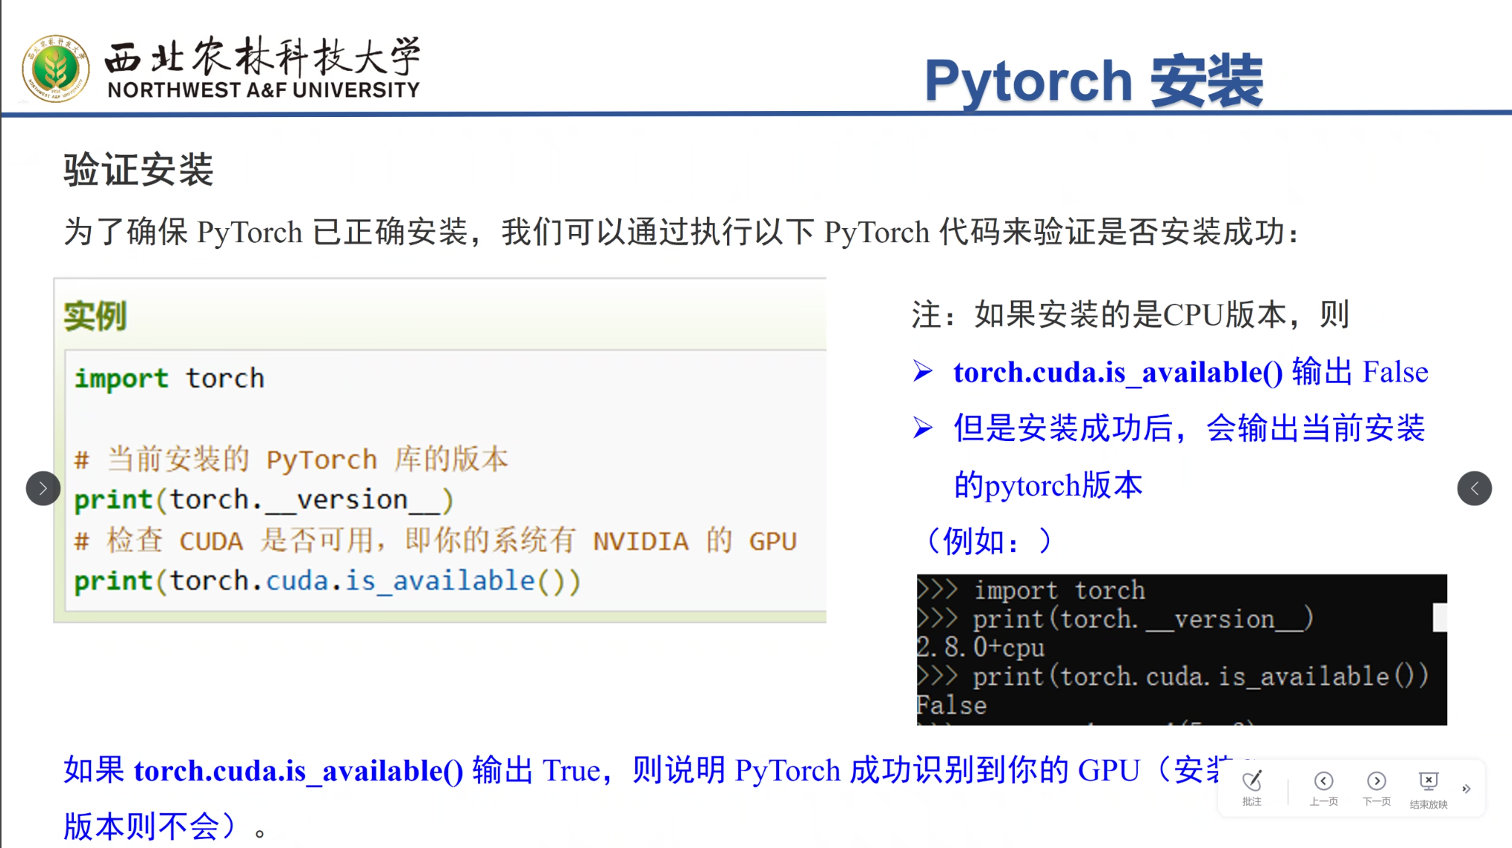Click the 下一页 next slide icon

tap(1376, 781)
